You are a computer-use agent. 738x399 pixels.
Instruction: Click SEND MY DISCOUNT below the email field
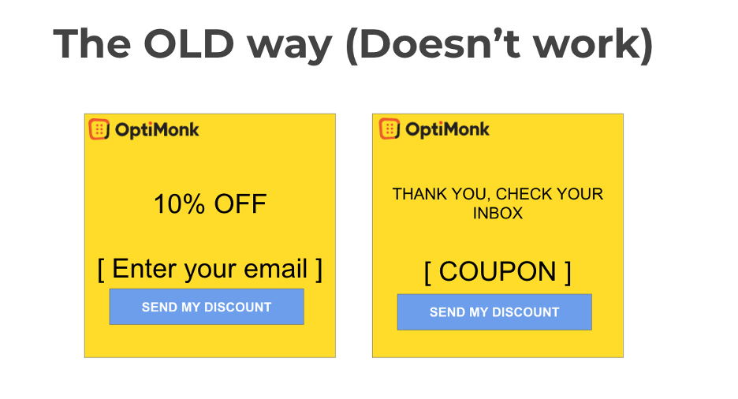207,307
